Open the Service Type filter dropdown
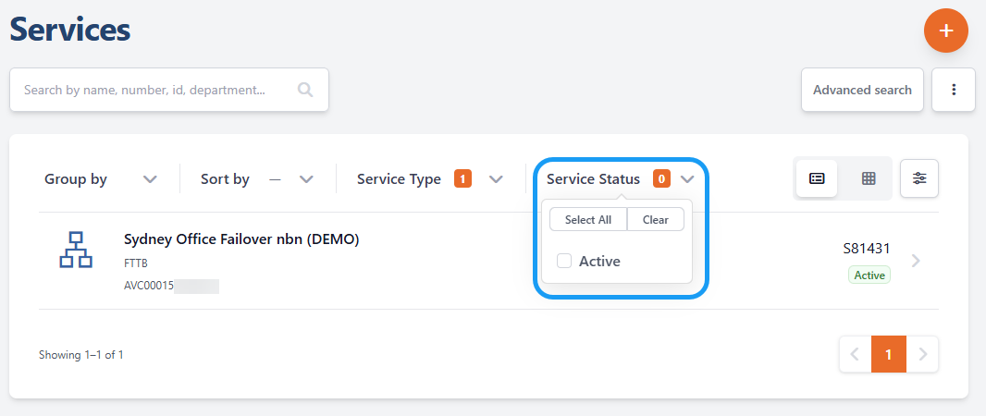986x416 pixels. 430,179
